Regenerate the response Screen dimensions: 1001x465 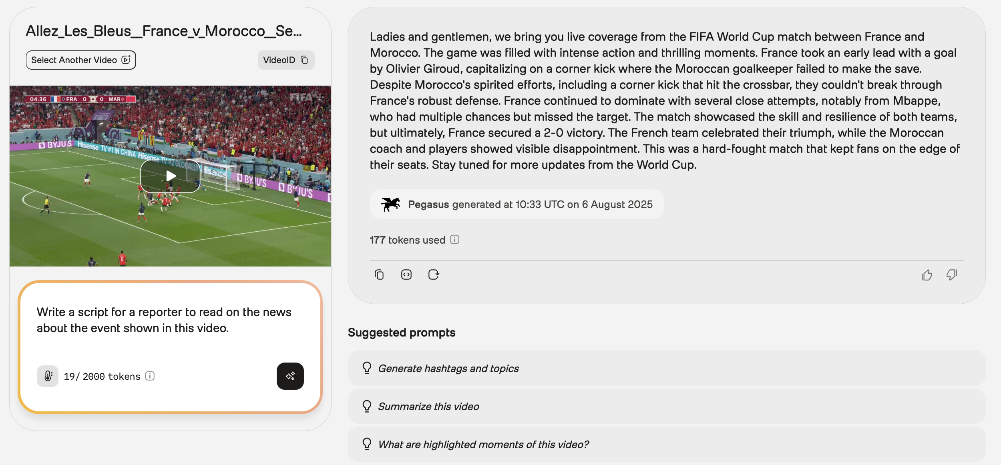point(434,275)
